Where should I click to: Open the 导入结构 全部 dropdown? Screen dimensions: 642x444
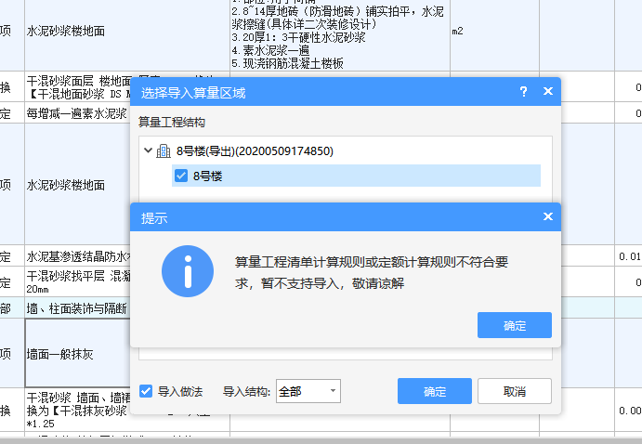[308, 391]
